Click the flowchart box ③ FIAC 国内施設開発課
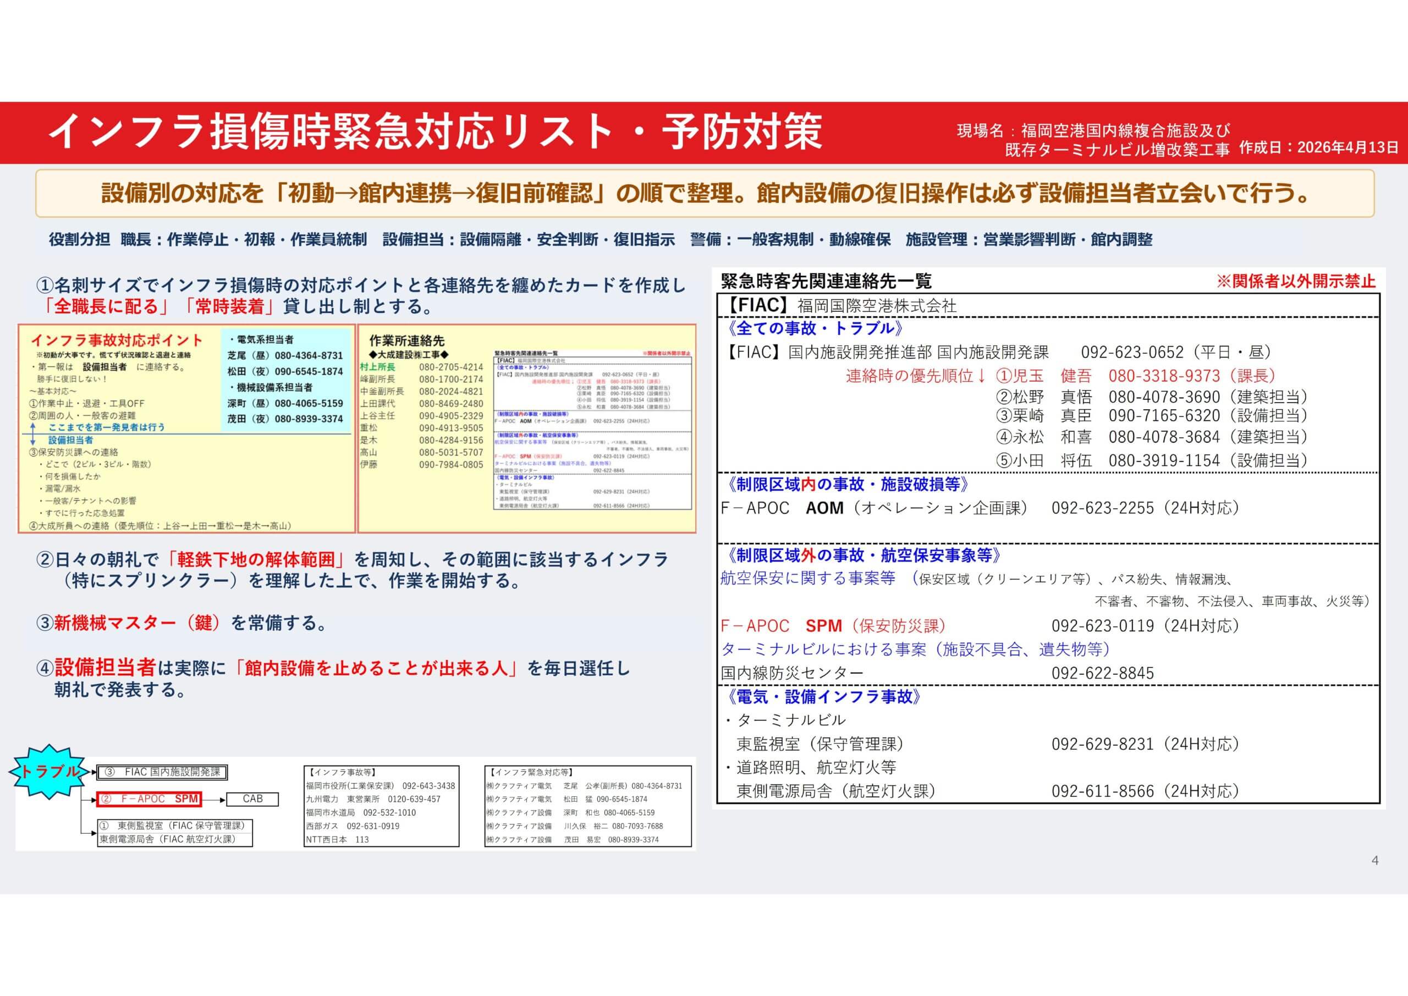Screen dimensions: 1408x996 pos(162,772)
